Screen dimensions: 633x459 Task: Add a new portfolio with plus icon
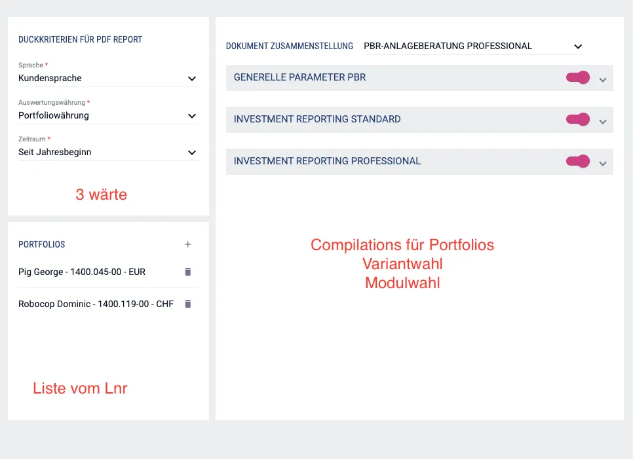coord(187,244)
